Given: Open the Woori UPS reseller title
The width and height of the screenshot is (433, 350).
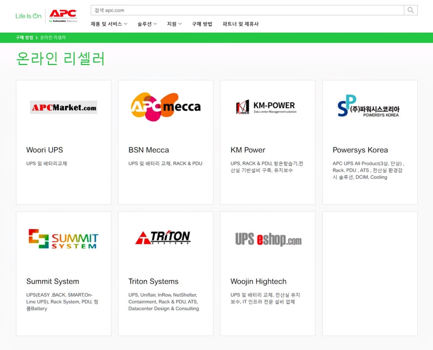Looking at the screenshot, I should tap(44, 150).
